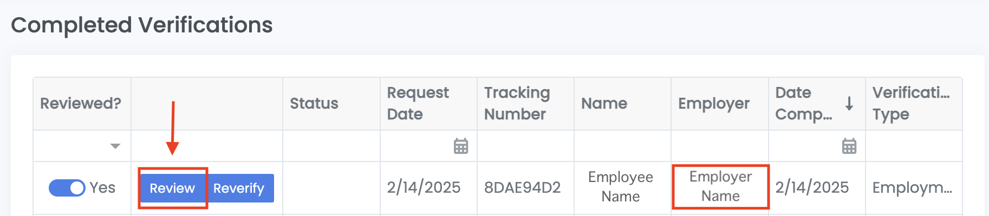Viewport: 989px width, 216px height.
Task: Click the Status filter input field
Action: [x=331, y=146]
